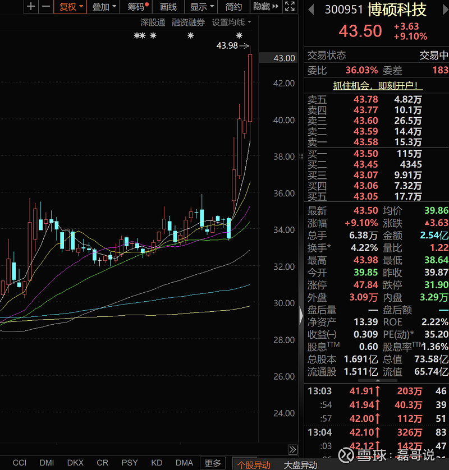Click the highlighted 43.00 price axis label
Screen dimensions: 449x470
278,58
